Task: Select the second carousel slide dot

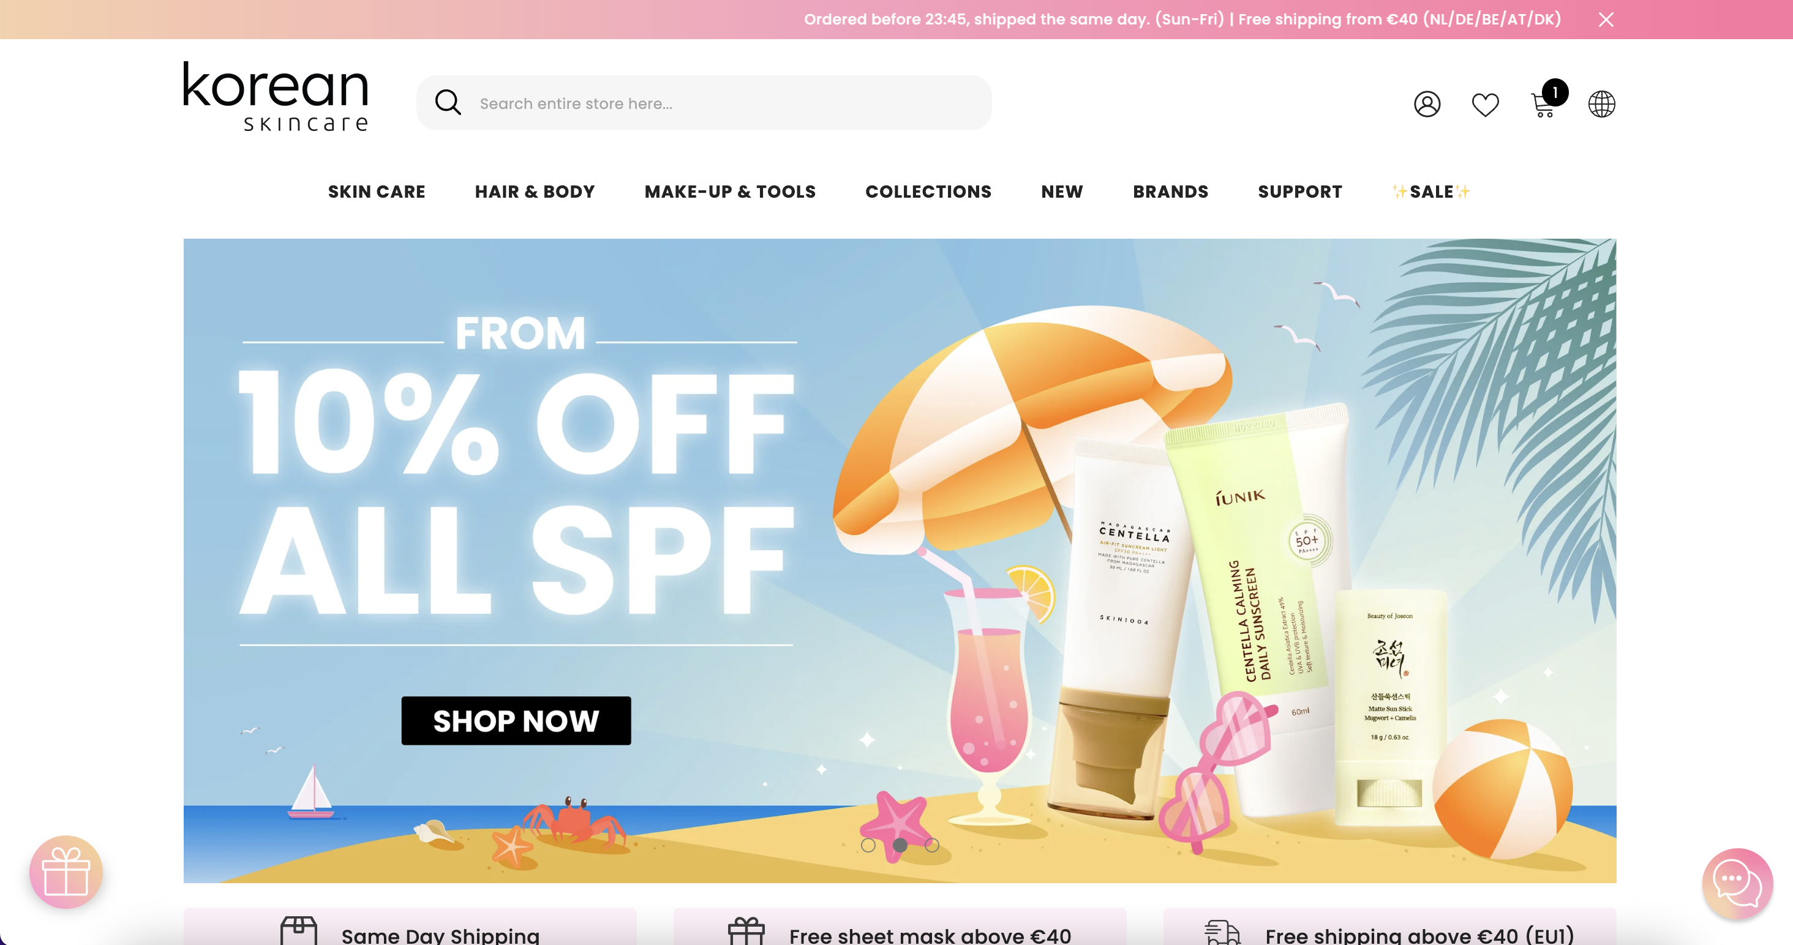Action: [x=900, y=845]
